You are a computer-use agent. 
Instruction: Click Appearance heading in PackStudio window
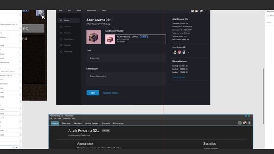pos(85,144)
